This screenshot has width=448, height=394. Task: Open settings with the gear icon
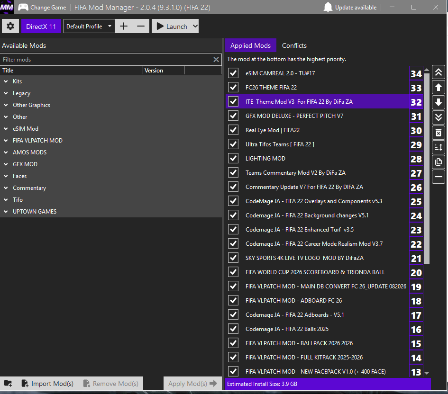click(10, 26)
